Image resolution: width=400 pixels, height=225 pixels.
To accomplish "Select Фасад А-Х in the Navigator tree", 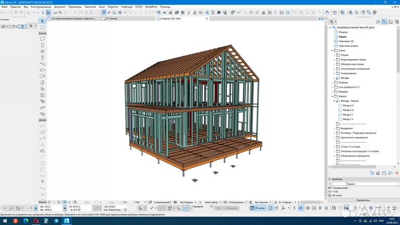I will pyautogui.click(x=348, y=105).
